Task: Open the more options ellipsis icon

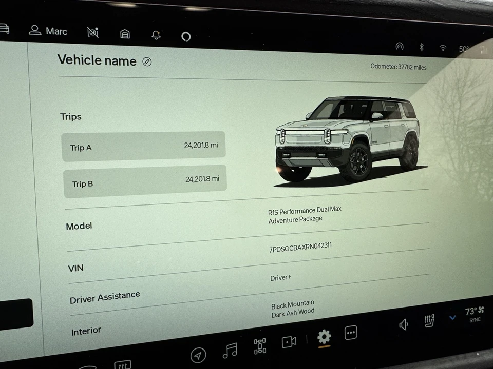Action: [x=351, y=333]
